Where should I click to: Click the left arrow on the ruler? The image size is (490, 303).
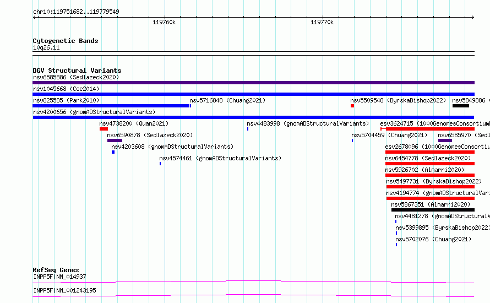pos(35,17)
